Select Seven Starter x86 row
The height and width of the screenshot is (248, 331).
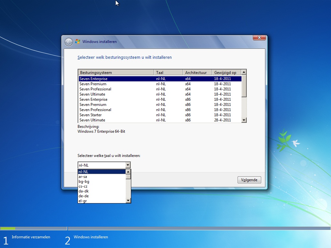pyautogui.click(x=160, y=115)
